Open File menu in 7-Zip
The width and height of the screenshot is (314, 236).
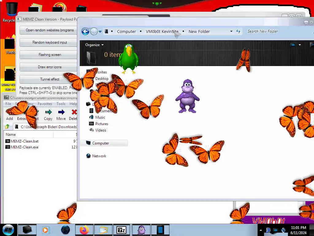click(x=8, y=104)
